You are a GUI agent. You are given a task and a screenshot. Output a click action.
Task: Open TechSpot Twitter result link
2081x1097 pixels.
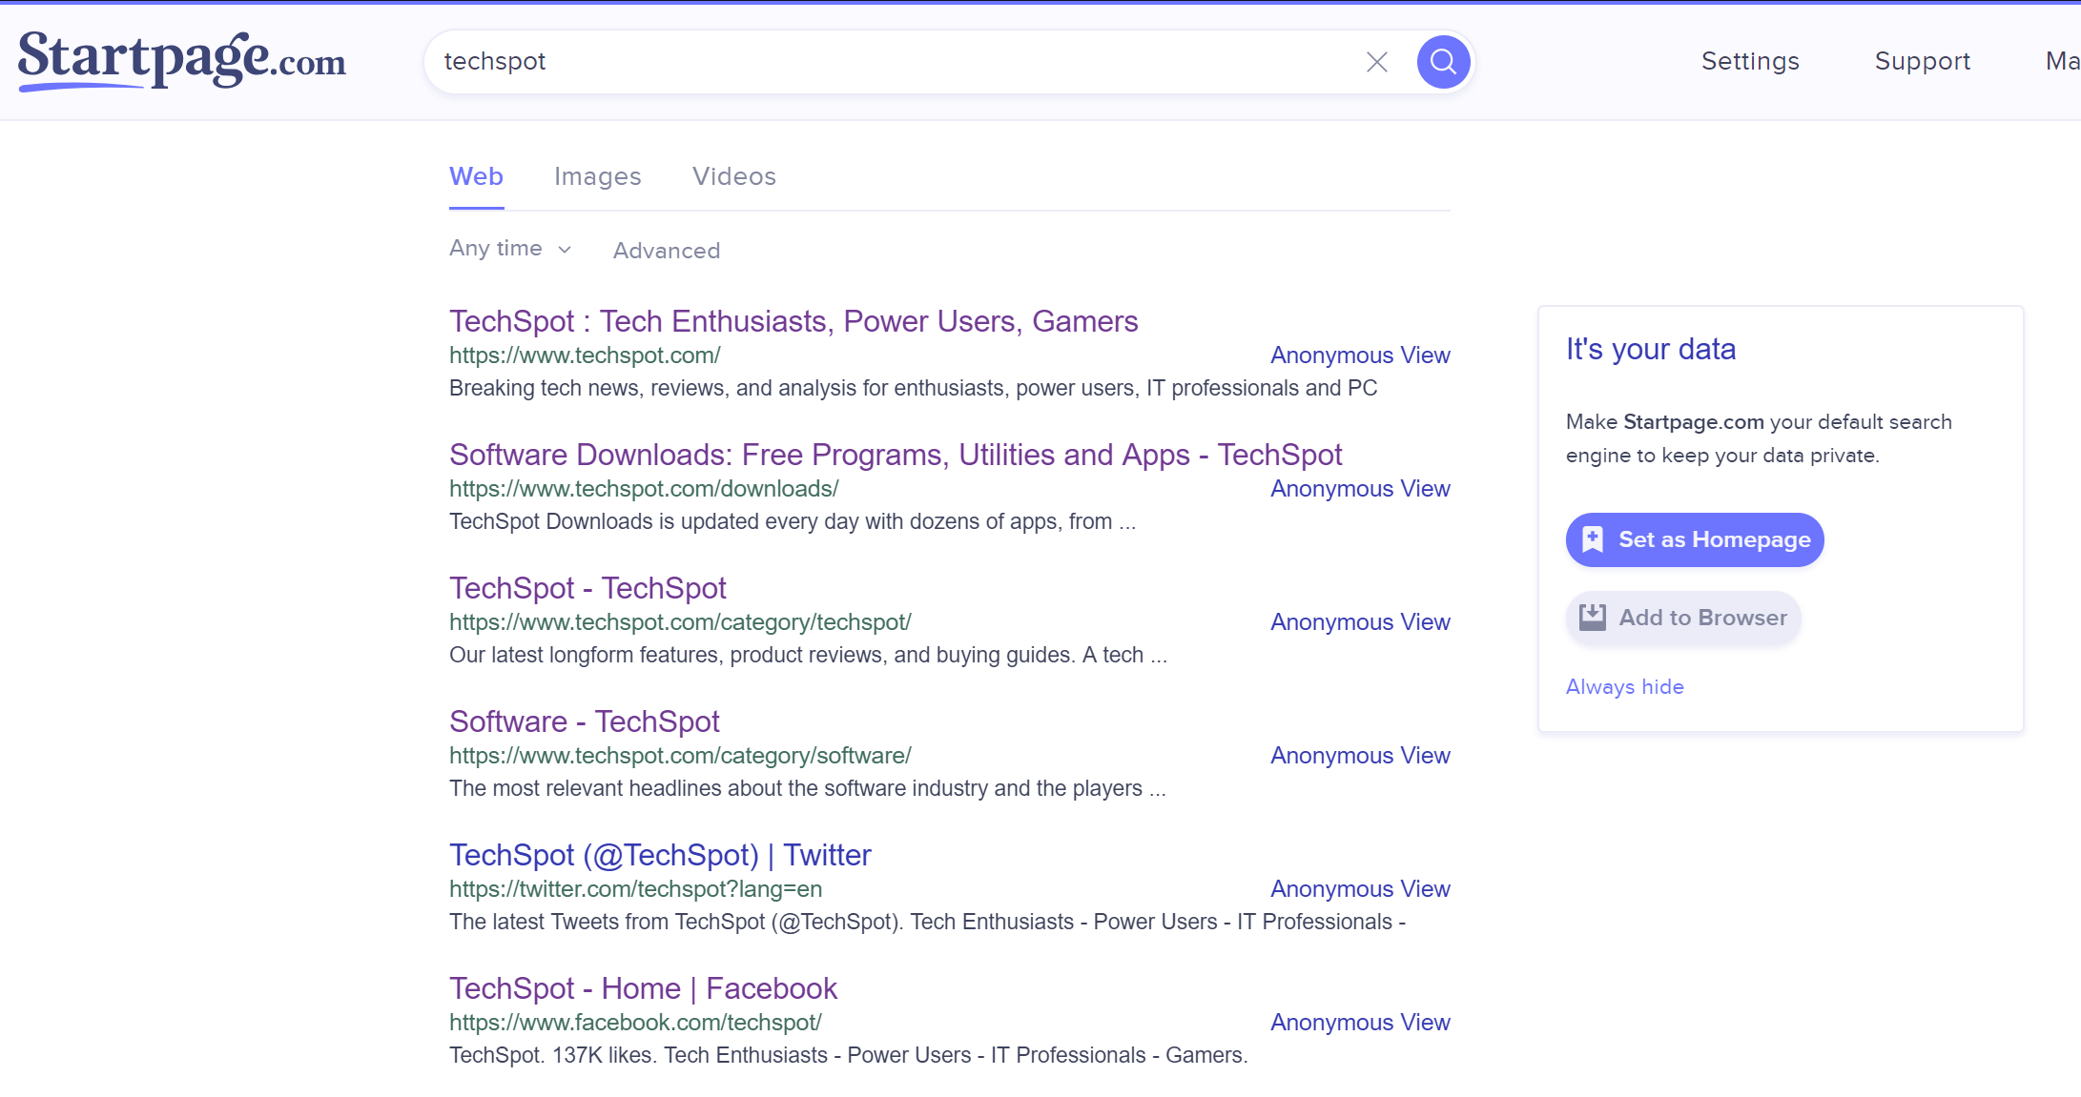[x=660, y=855]
